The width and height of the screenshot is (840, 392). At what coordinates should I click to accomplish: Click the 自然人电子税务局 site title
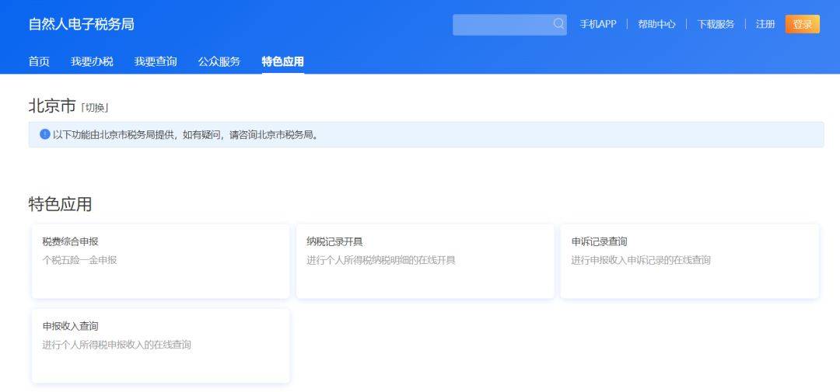(81, 24)
